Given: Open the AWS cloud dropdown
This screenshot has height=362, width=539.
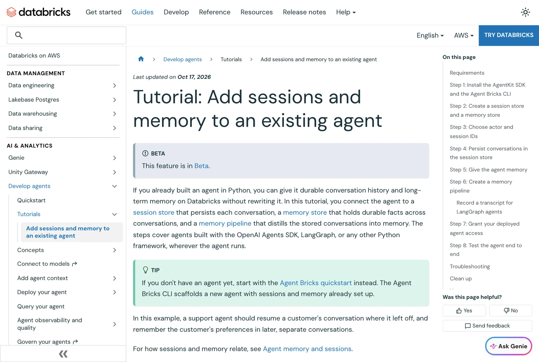Looking at the screenshot, I should (x=464, y=35).
